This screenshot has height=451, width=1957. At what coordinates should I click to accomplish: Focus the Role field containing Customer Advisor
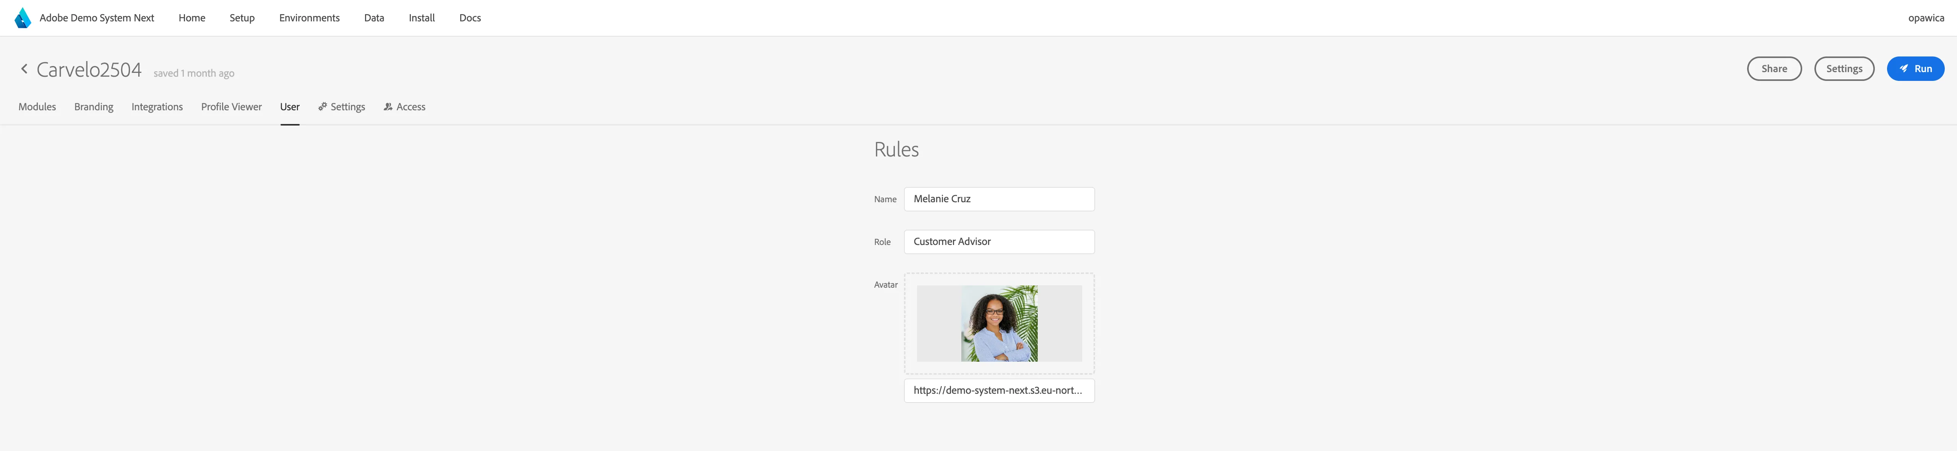pyautogui.click(x=999, y=242)
